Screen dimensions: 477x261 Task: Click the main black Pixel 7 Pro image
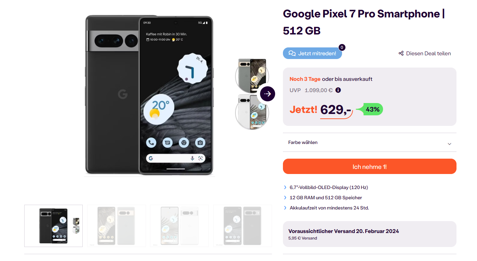pyautogui.click(x=149, y=95)
